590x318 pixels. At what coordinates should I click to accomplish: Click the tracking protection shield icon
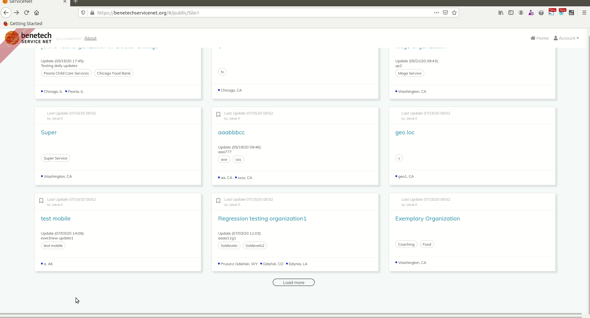pyautogui.click(x=83, y=13)
